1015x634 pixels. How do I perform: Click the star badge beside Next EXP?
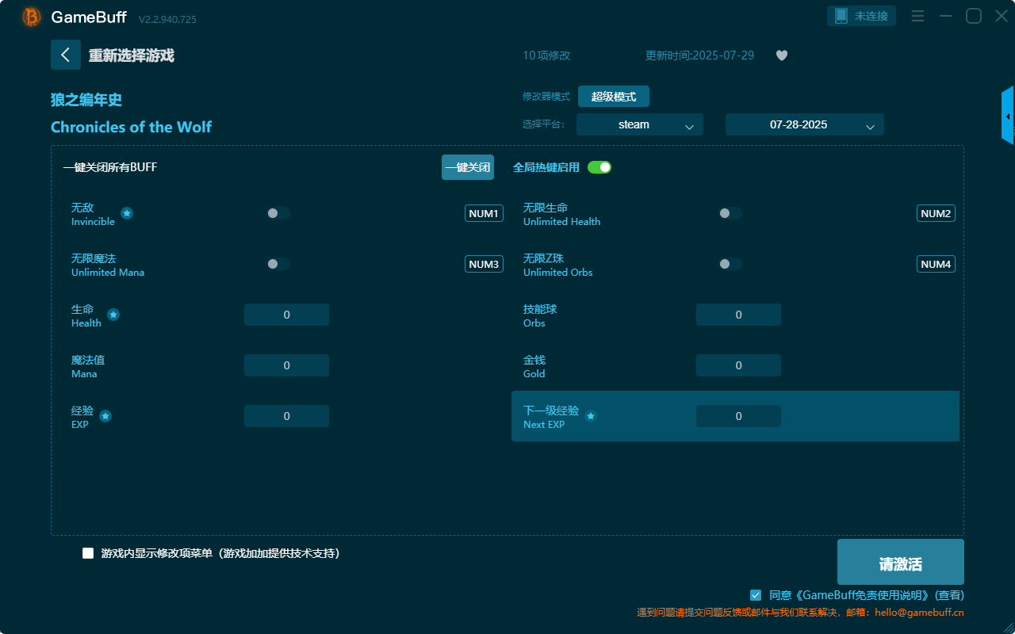pos(591,416)
